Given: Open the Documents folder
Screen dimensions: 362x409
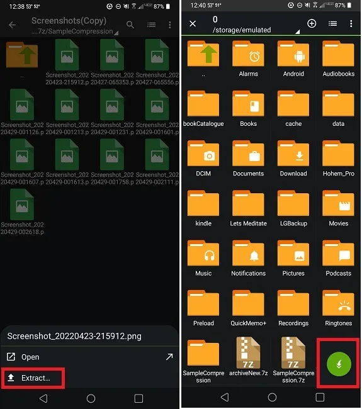Looking at the screenshot, I should tap(248, 159).
